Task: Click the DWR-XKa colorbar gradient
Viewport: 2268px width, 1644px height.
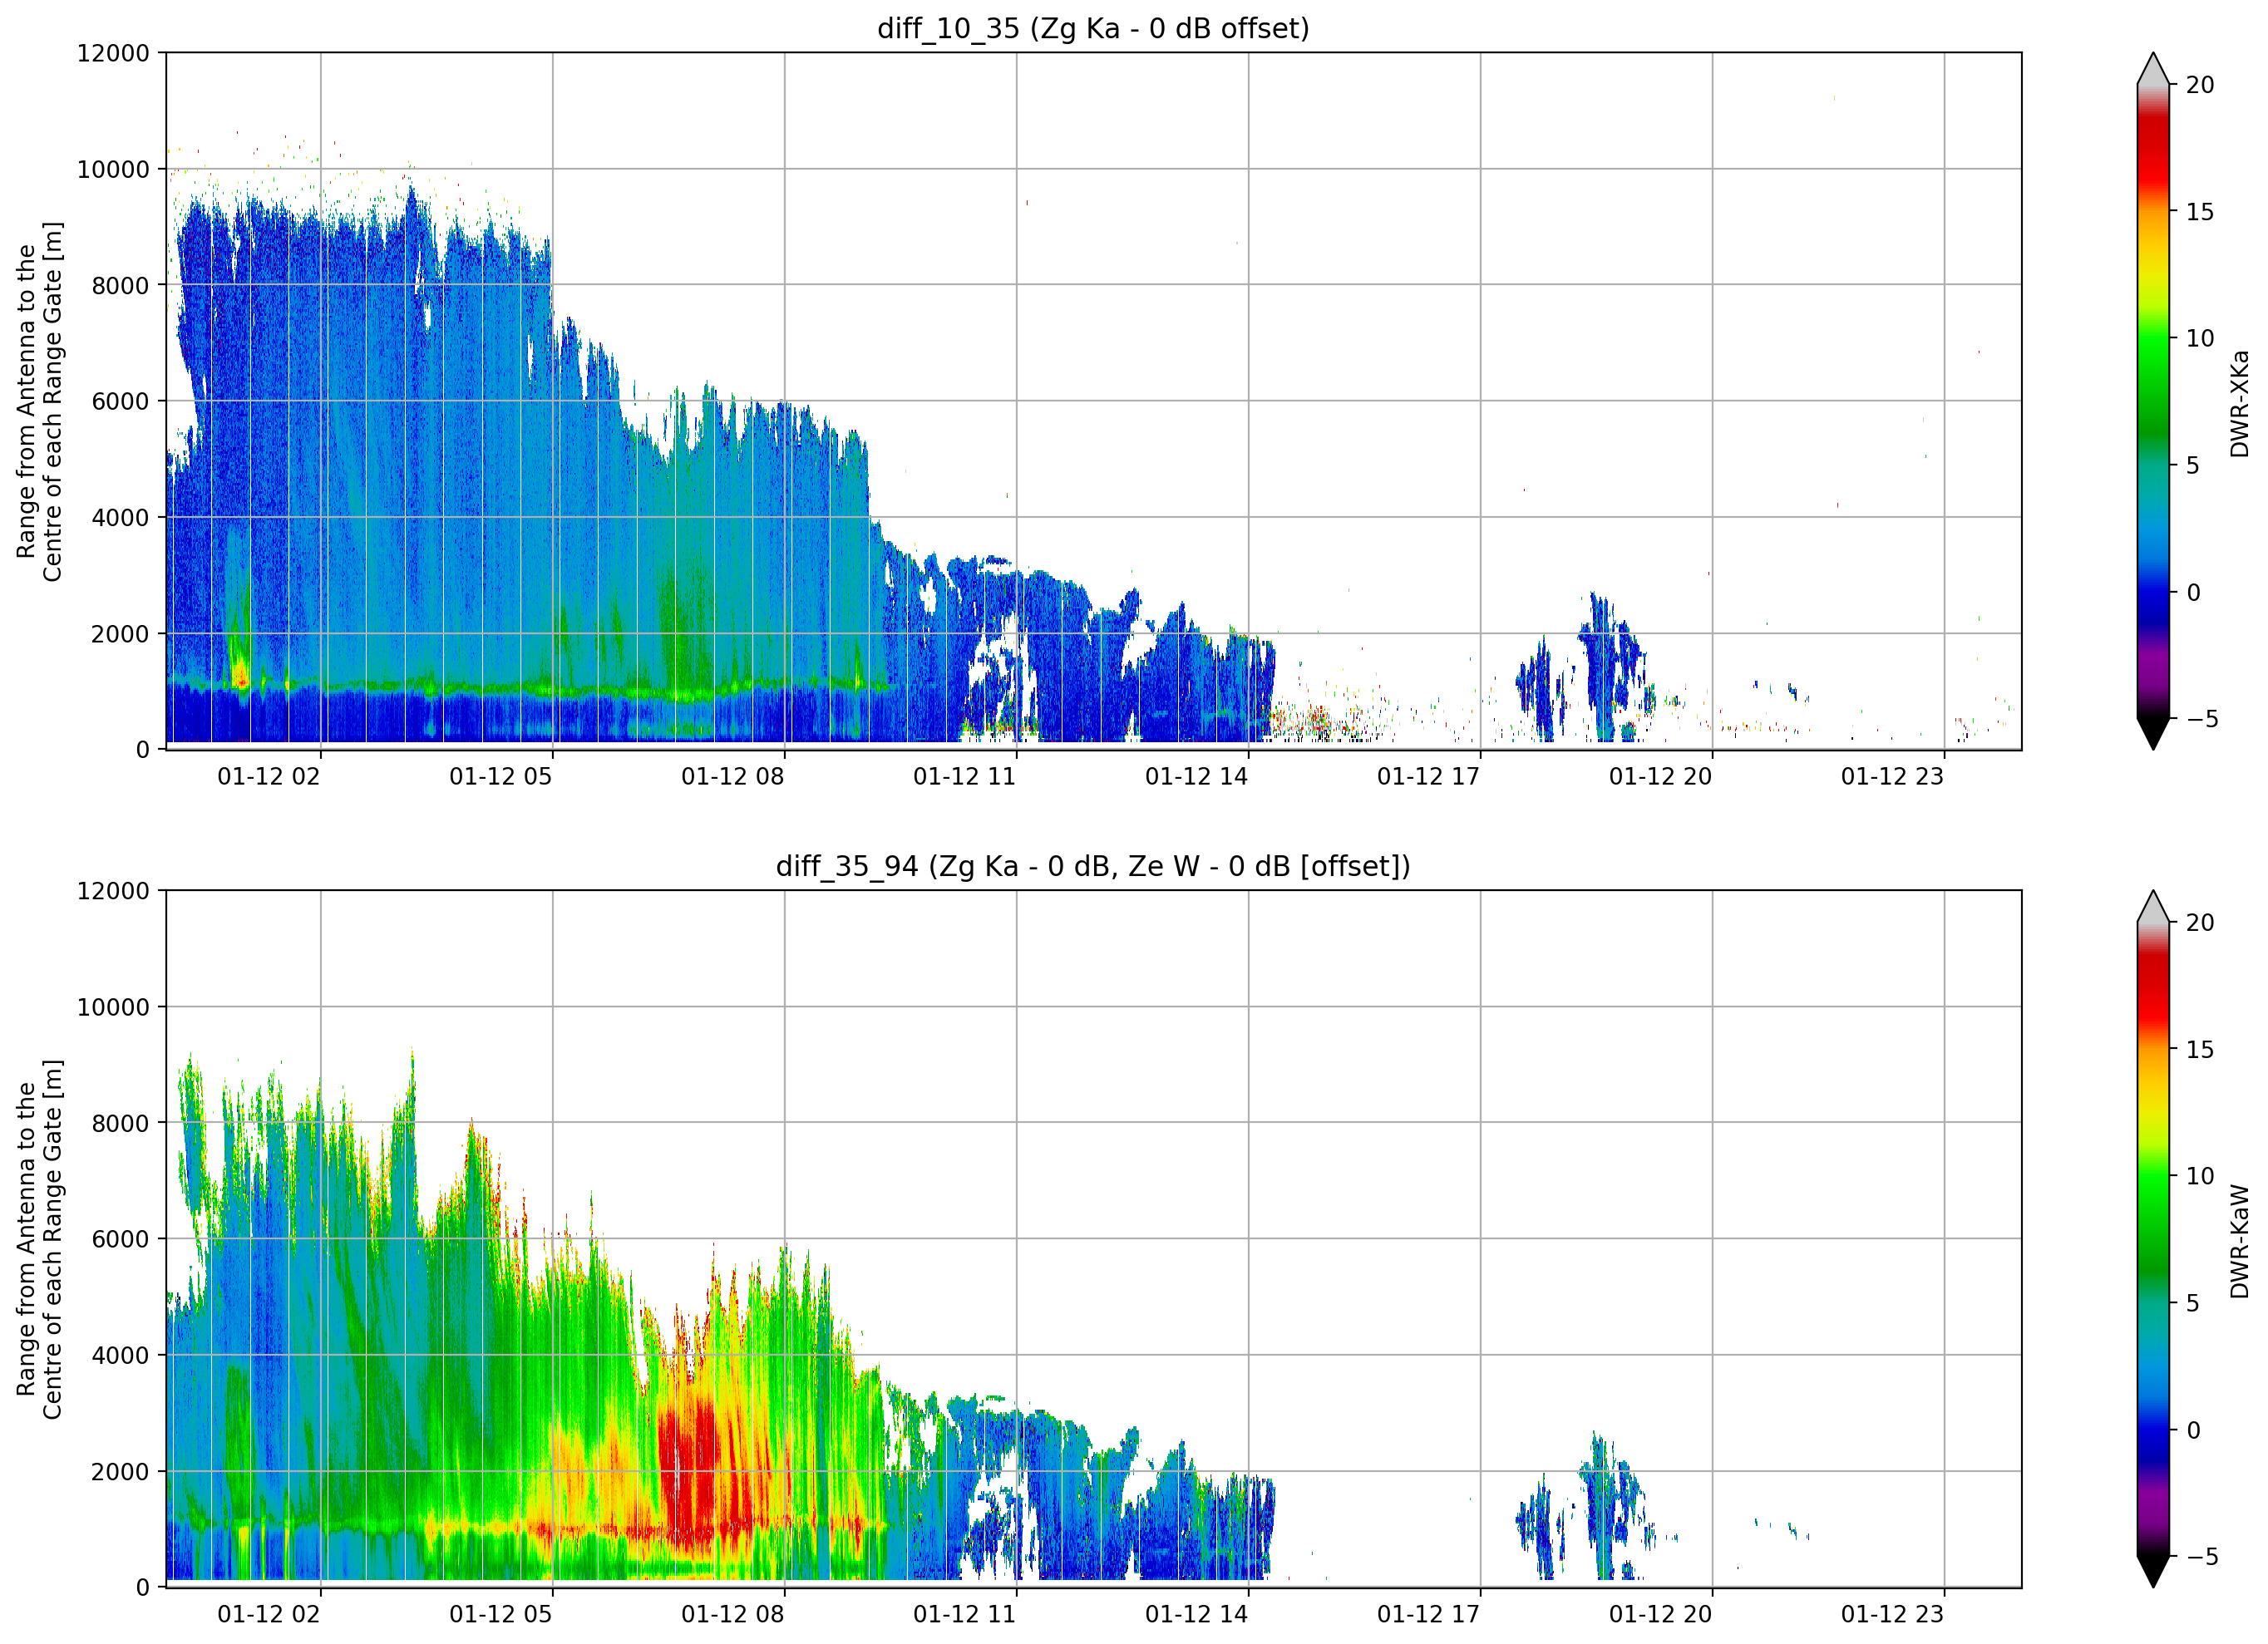Action: (x=2153, y=401)
